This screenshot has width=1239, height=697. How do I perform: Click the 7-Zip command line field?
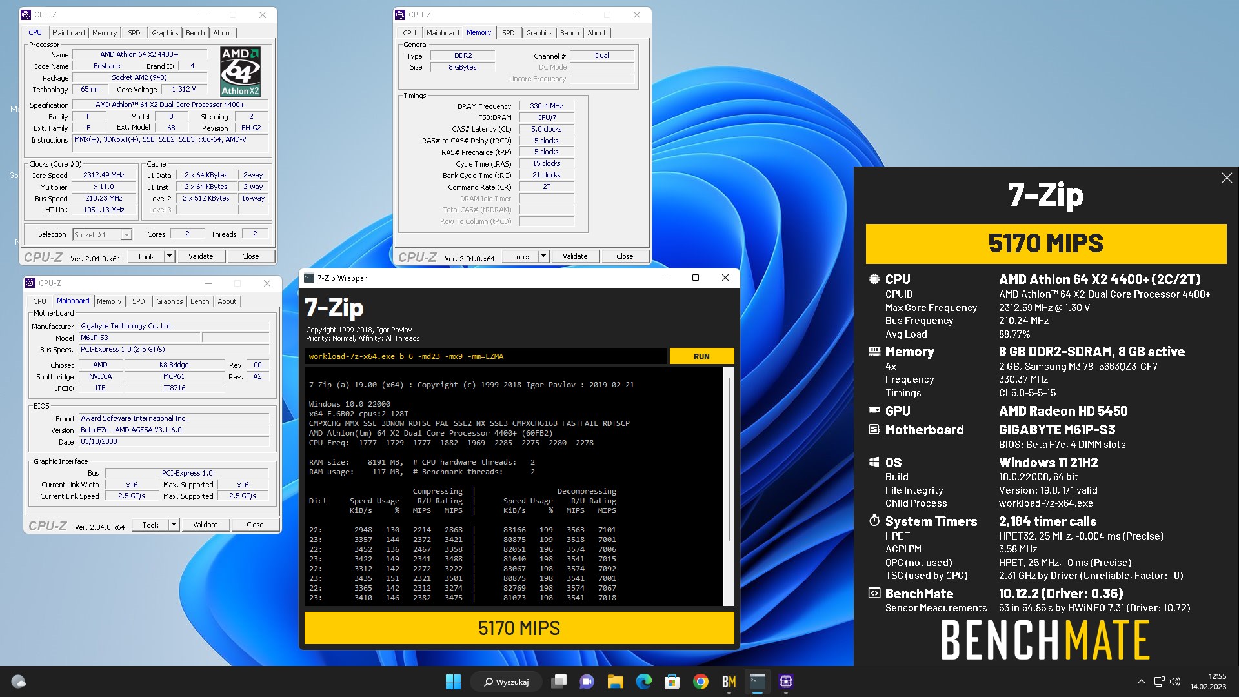click(485, 356)
